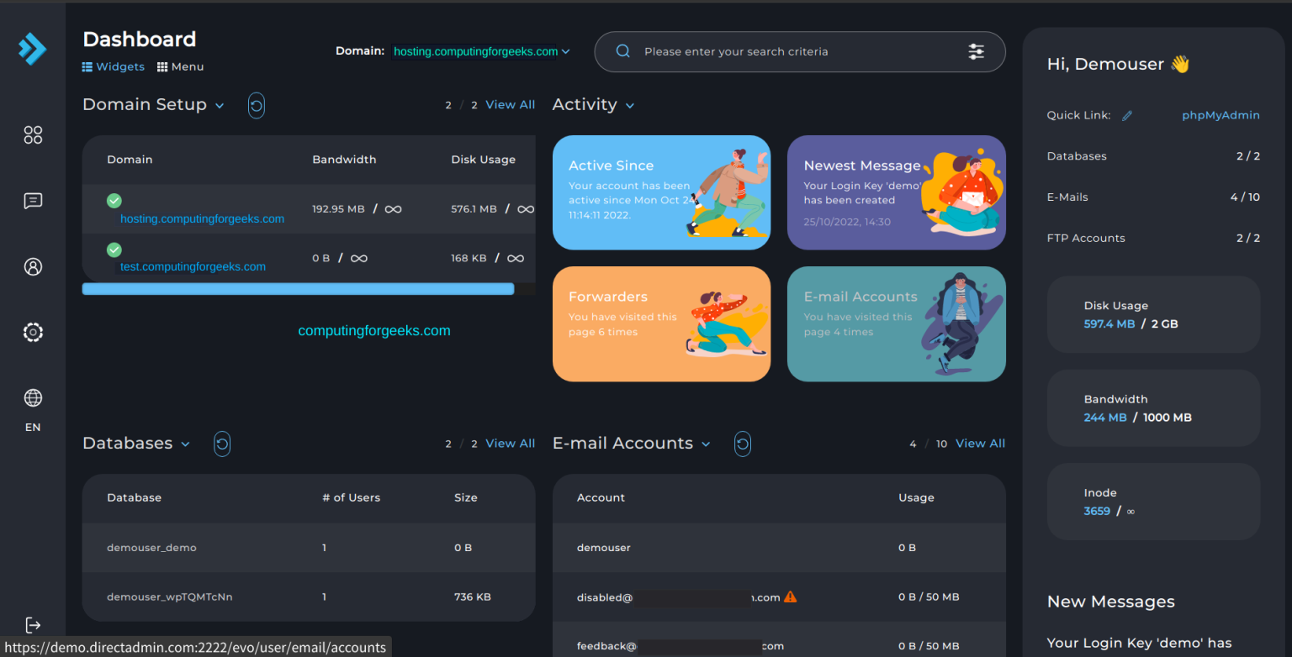Click the status check for test.computingforgeeks.com
The image size is (1292, 657).
(114, 250)
